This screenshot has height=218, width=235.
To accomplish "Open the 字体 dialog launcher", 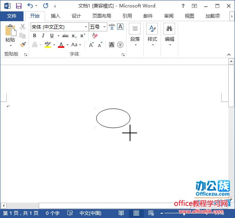I will 123,54.
